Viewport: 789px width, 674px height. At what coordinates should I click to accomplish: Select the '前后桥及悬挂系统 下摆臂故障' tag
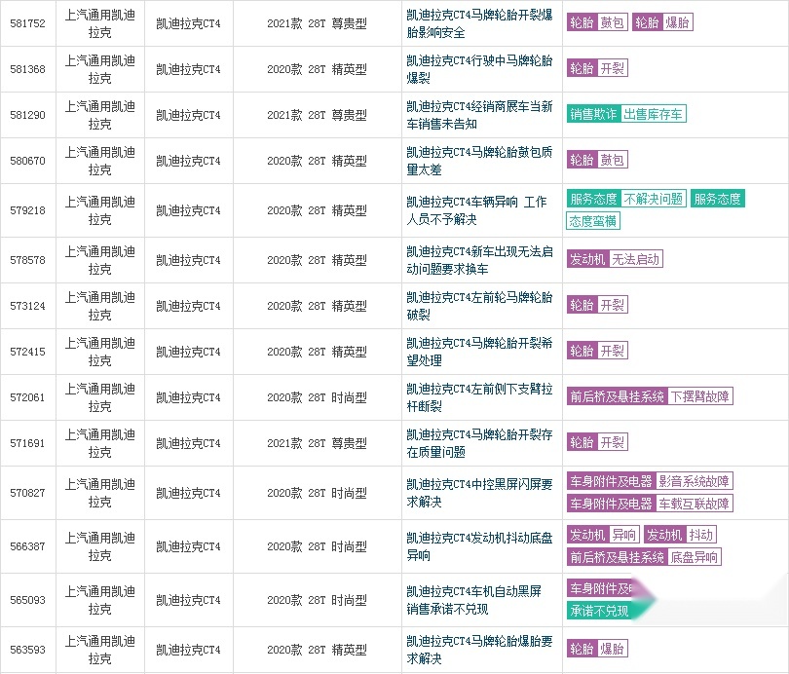point(650,396)
